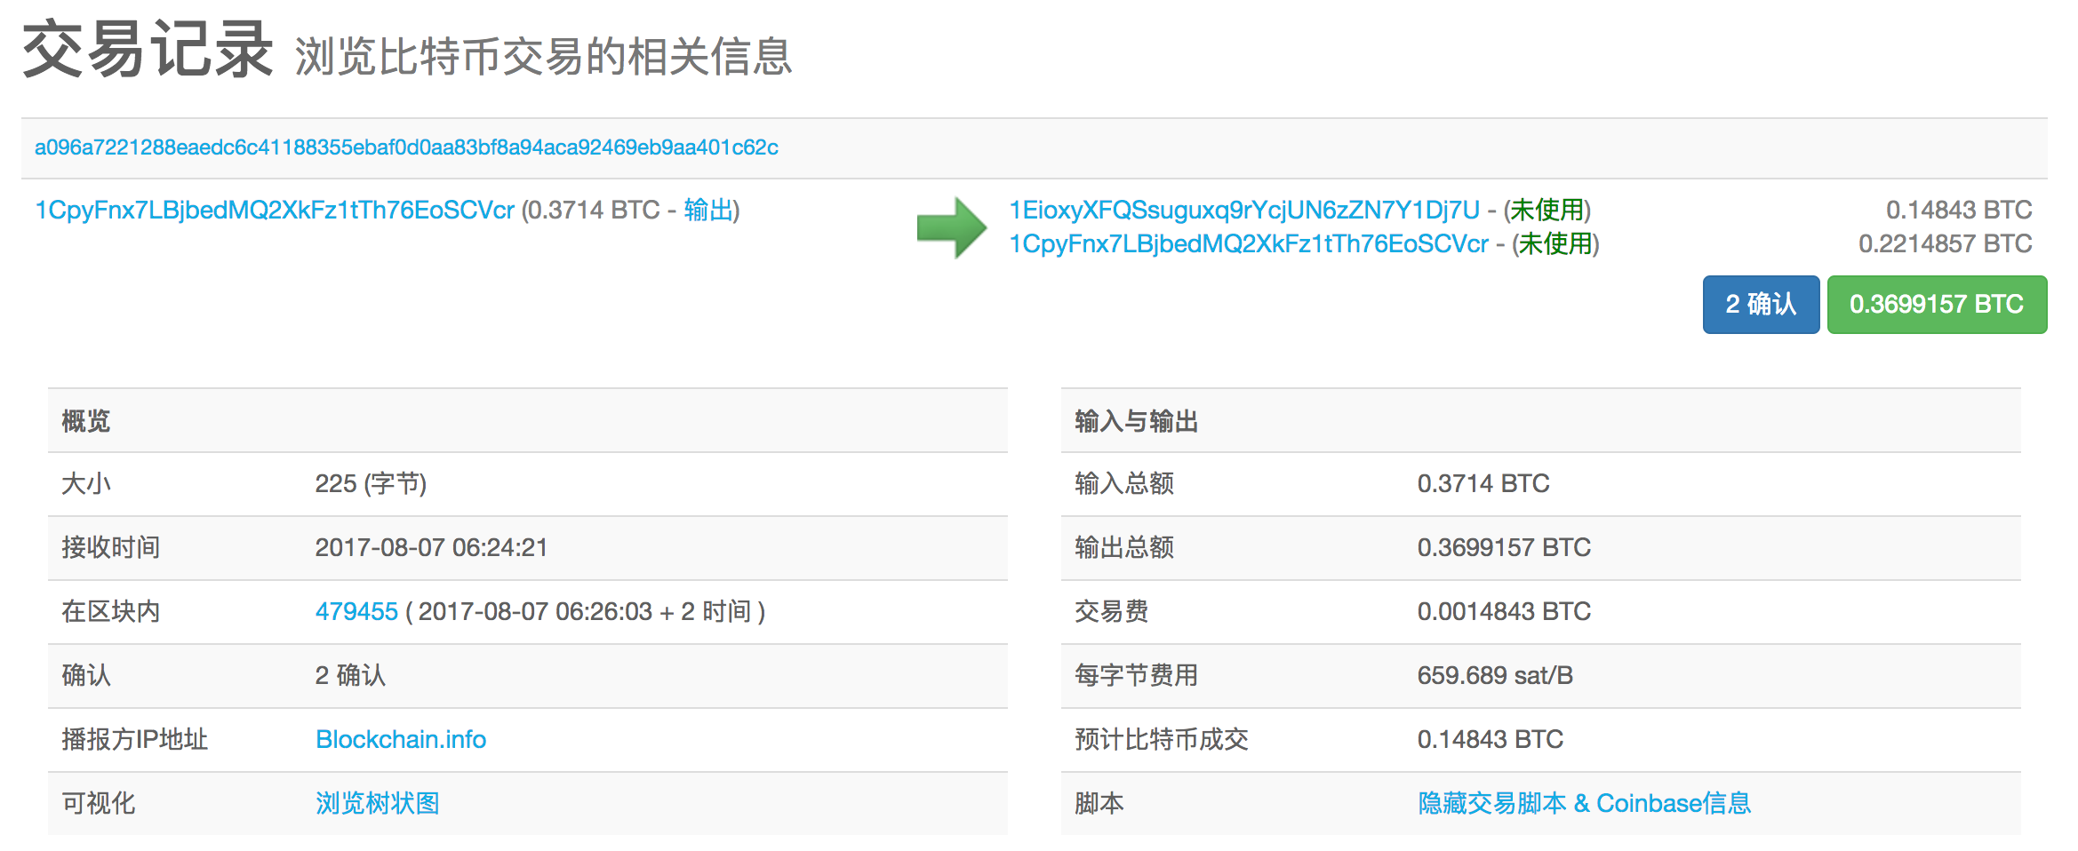Select total output value 0.3699157 BTC in table
This screenshot has height=851, width=2078.
tap(1504, 548)
